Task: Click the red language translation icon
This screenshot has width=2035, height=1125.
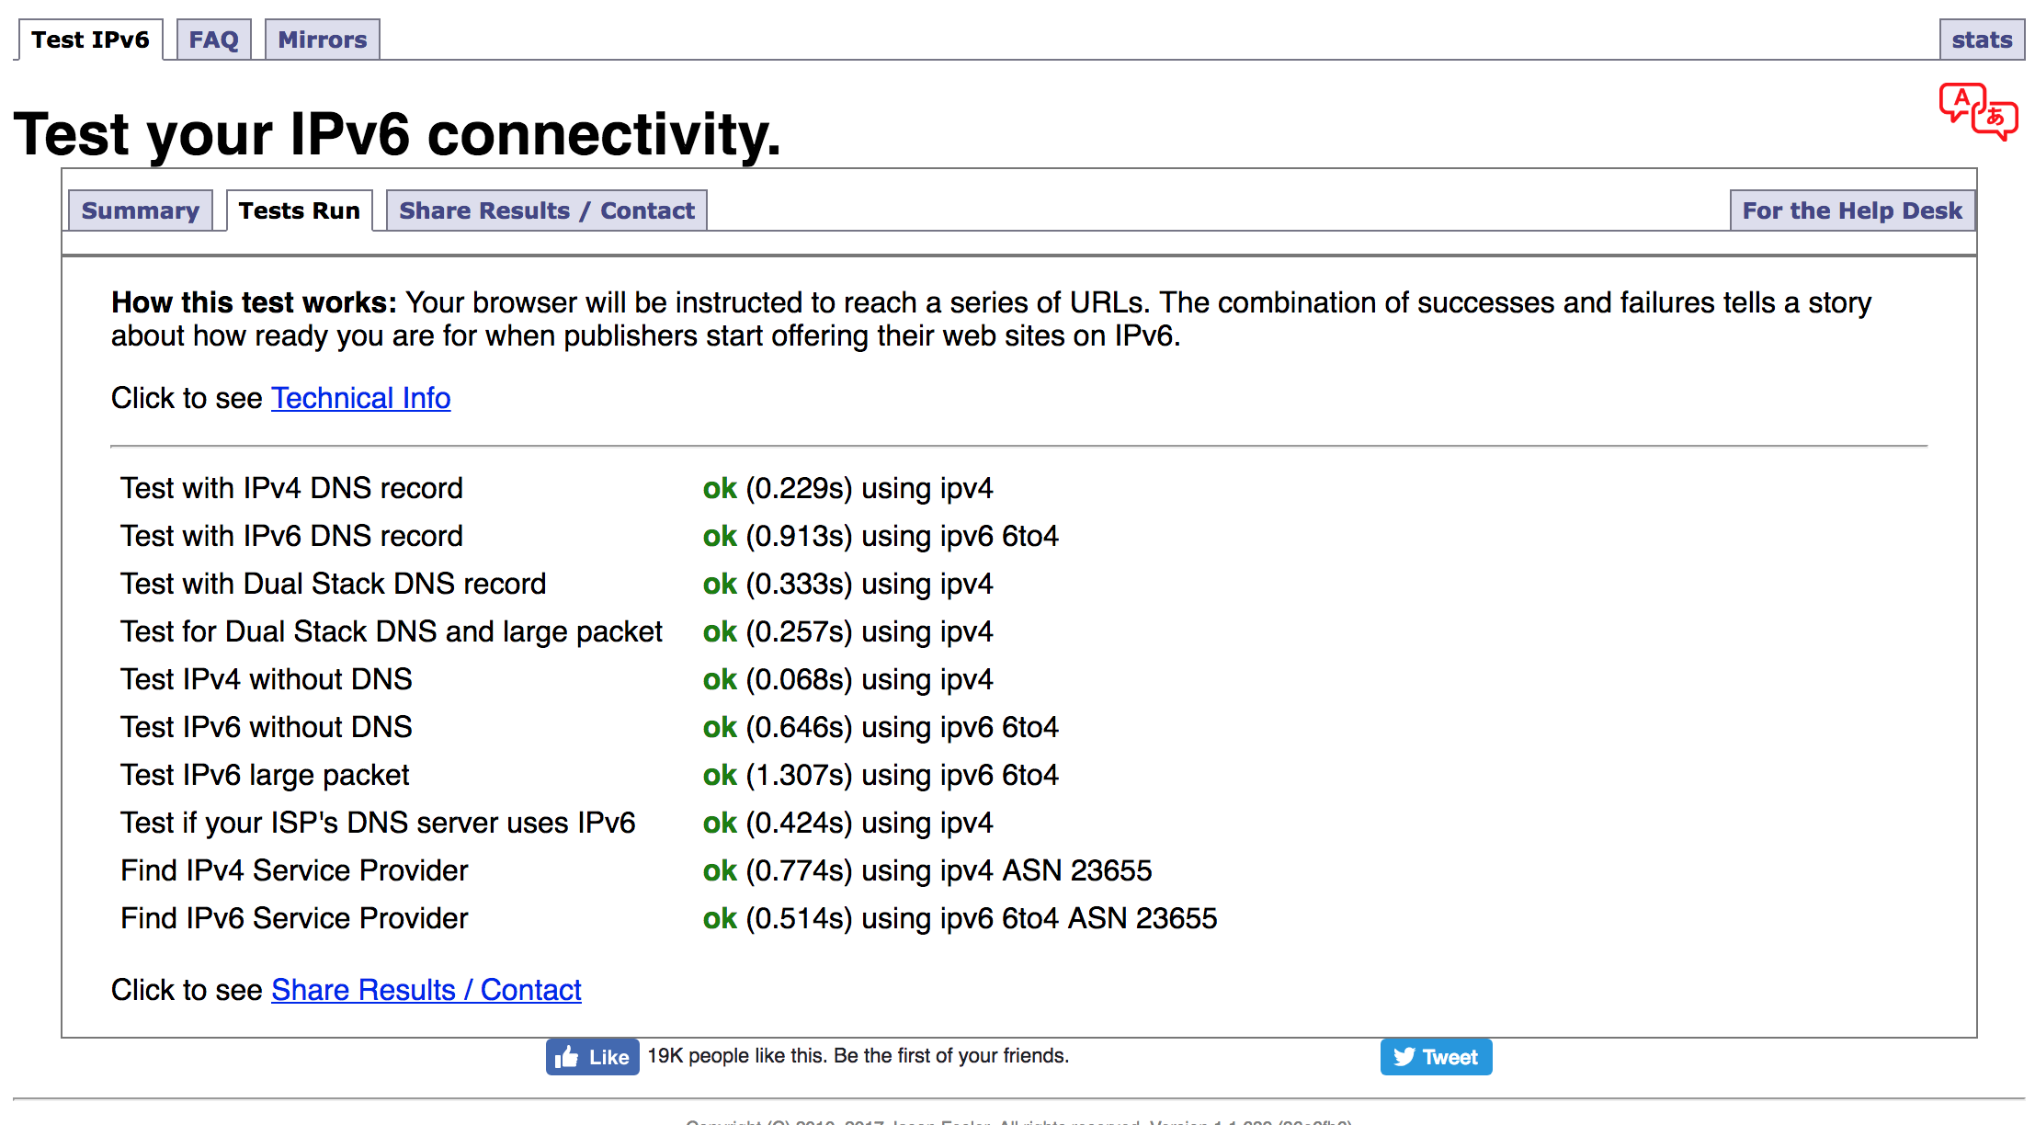Action: [x=1978, y=112]
